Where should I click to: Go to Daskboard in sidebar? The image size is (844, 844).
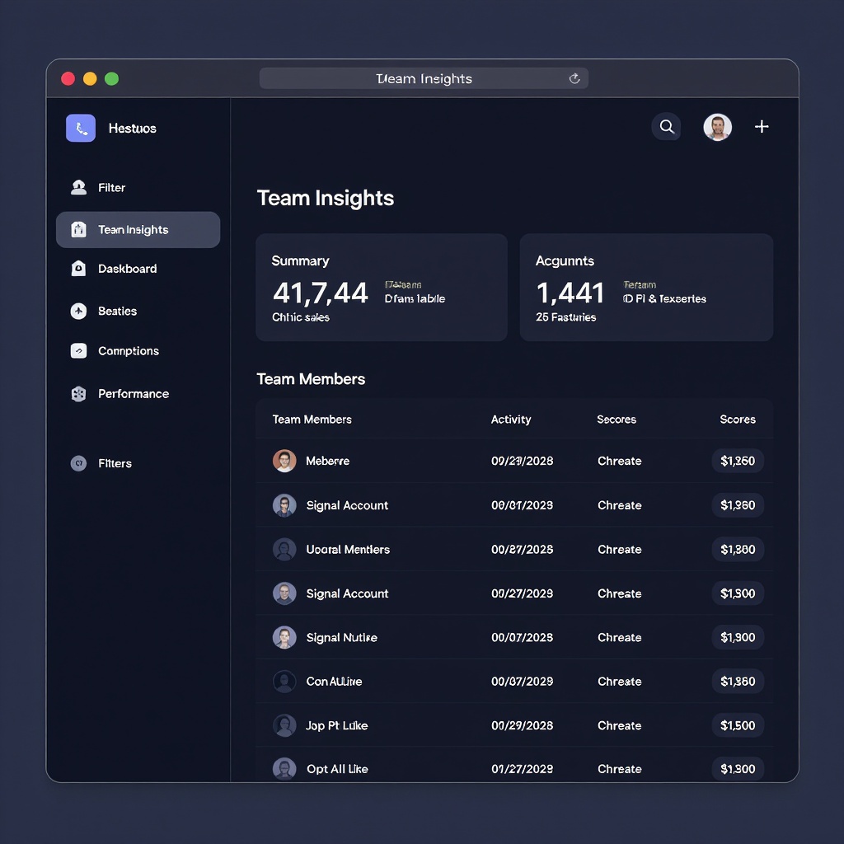coord(128,269)
